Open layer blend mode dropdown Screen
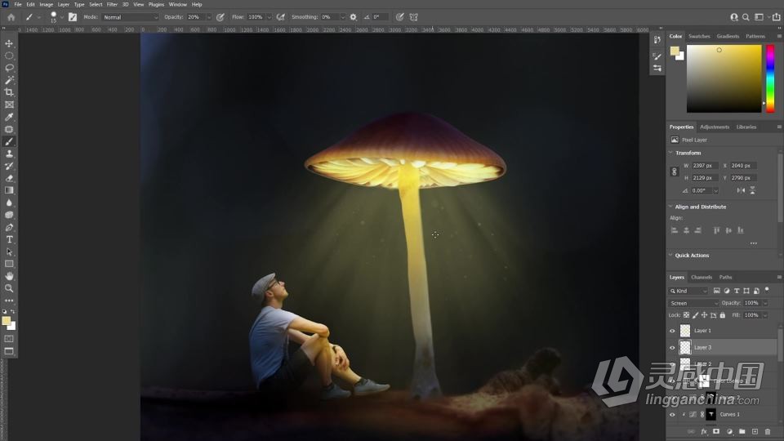Screen dimensions: 784x441 [693, 303]
